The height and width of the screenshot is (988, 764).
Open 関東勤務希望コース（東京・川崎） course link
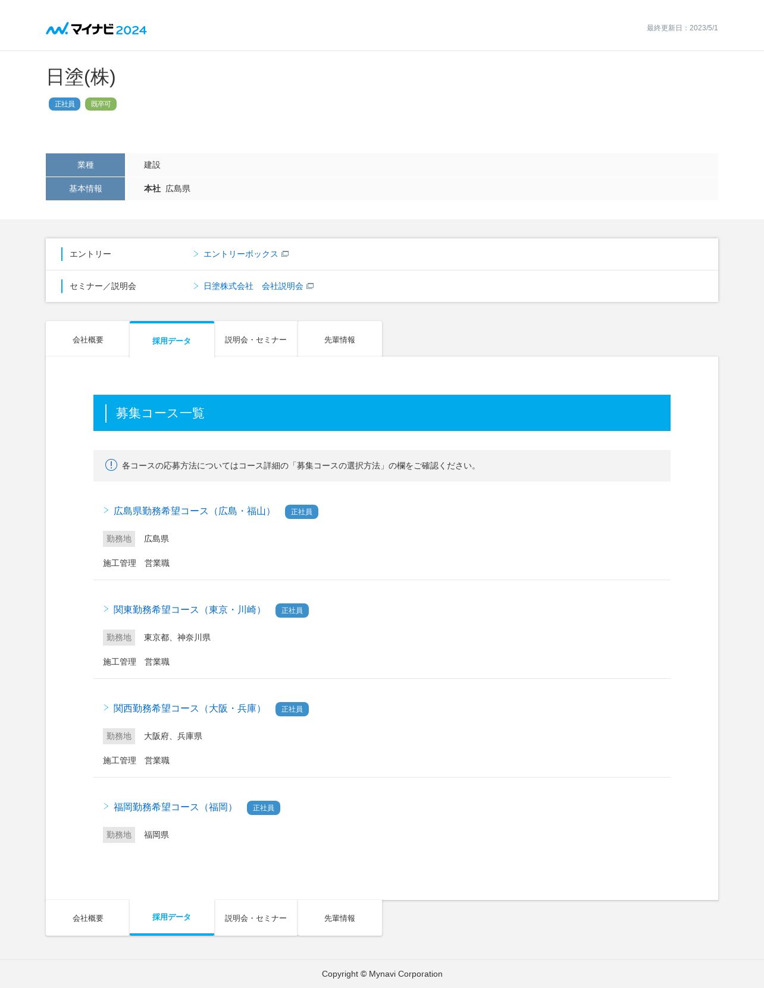pos(189,609)
